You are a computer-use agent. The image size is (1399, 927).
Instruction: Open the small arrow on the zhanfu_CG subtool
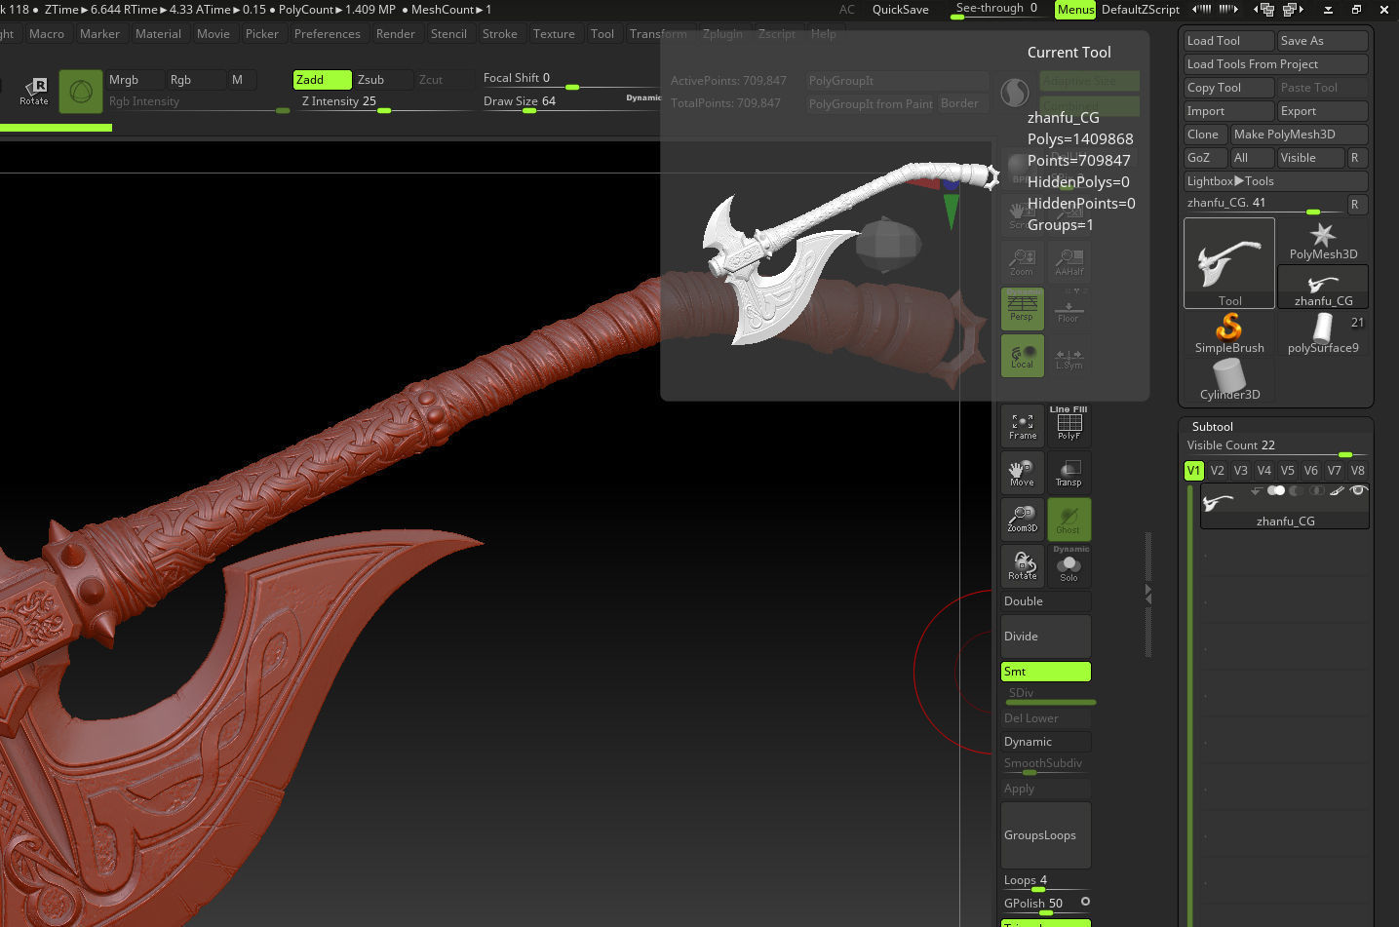click(x=1255, y=490)
